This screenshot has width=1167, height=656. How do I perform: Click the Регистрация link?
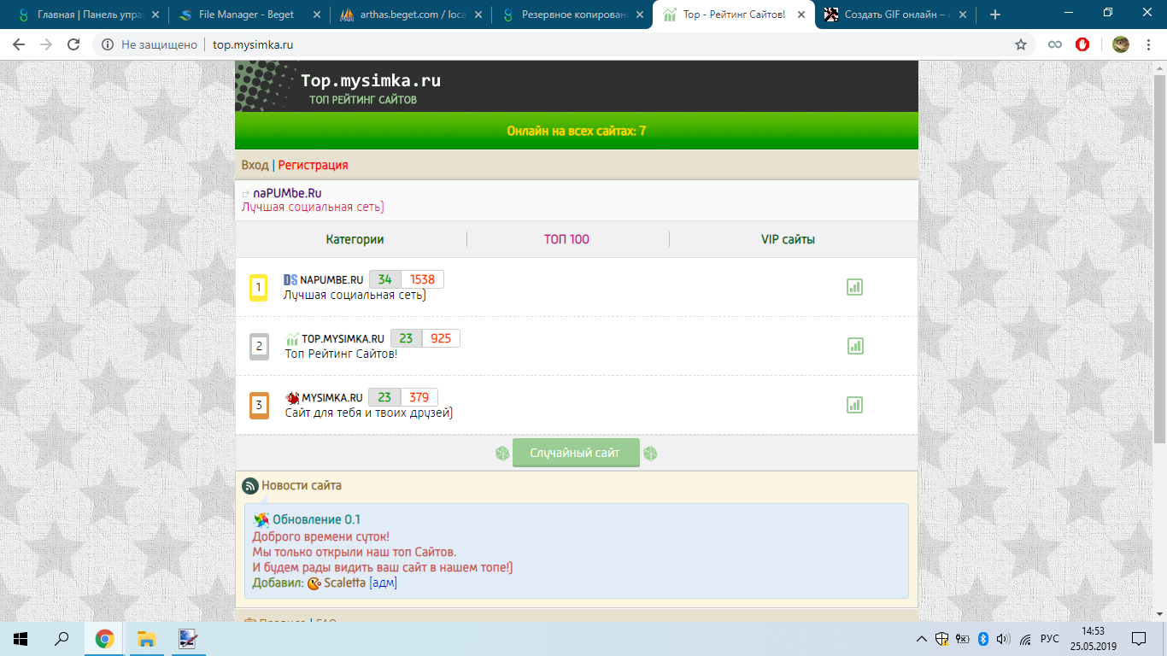tap(313, 165)
